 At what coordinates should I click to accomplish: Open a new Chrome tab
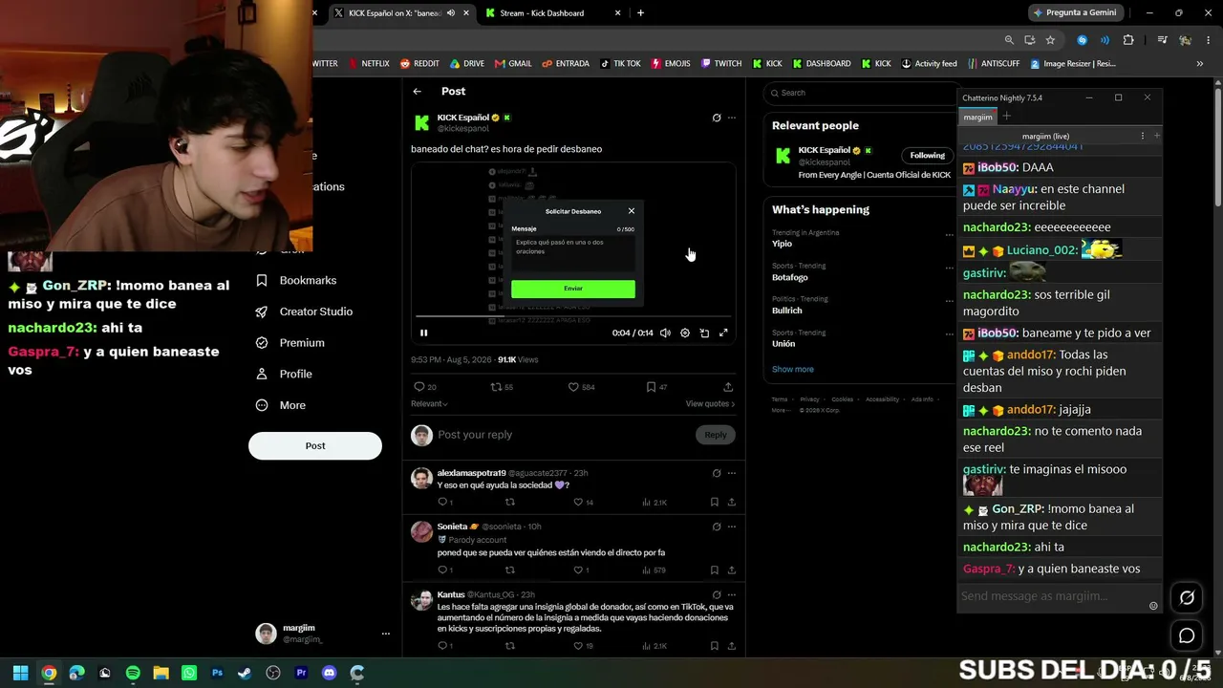(x=640, y=13)
